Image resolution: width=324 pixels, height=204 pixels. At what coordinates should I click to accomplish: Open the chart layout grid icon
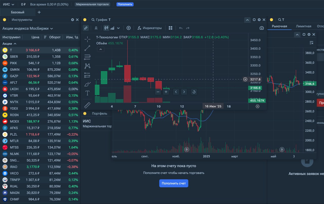click(170, 28)
